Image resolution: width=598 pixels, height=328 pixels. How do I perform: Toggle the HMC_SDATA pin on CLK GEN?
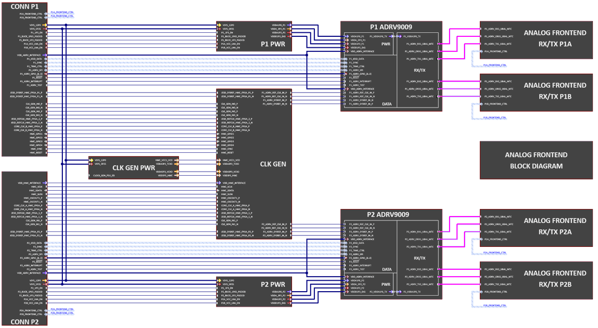coord(218,191)
